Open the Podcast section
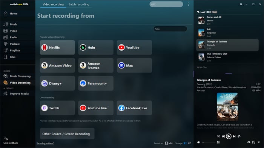The image size is (264, 148). coord(11,44)
